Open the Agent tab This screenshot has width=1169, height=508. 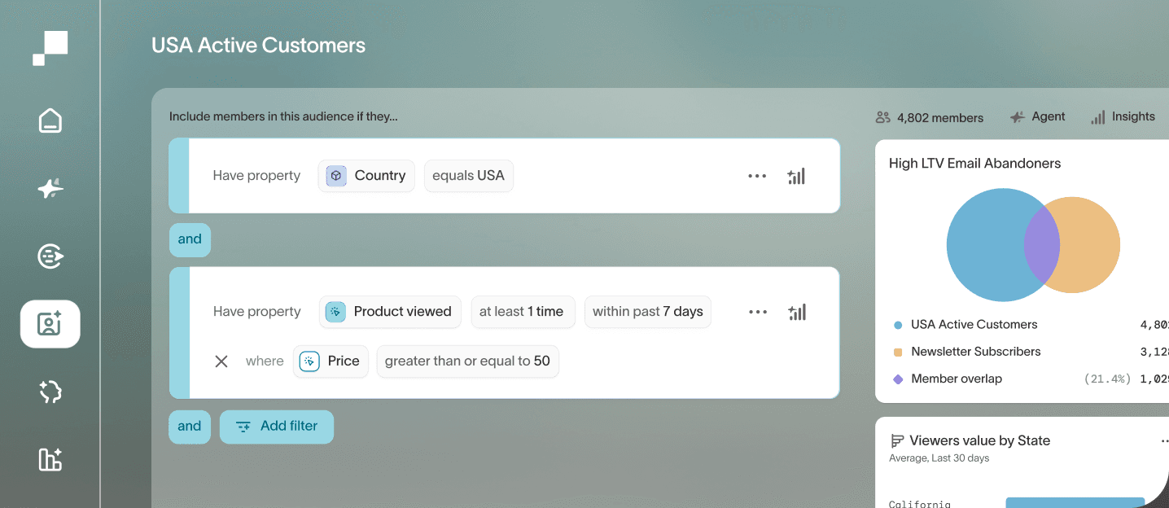1038,116
